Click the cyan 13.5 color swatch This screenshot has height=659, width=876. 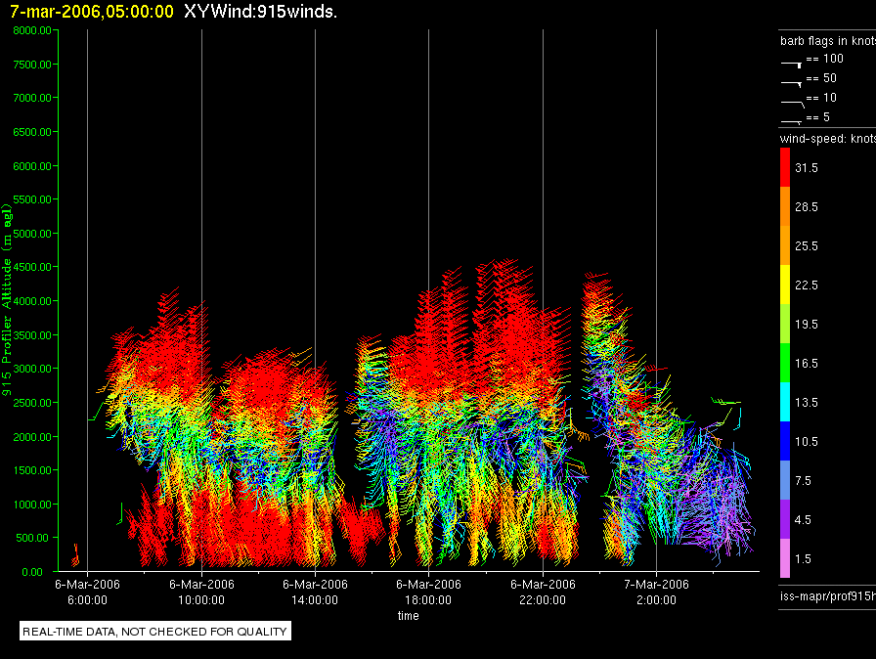[785, 402]
